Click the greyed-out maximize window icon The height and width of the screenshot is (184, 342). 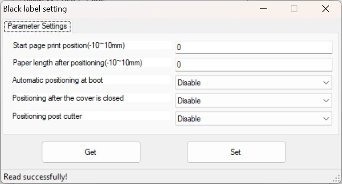(294, 9)
